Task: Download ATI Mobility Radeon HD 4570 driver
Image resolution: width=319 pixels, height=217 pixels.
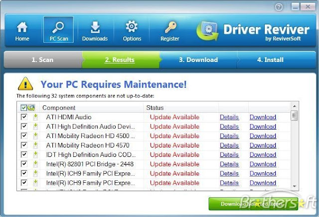Action: pos(263,145)
